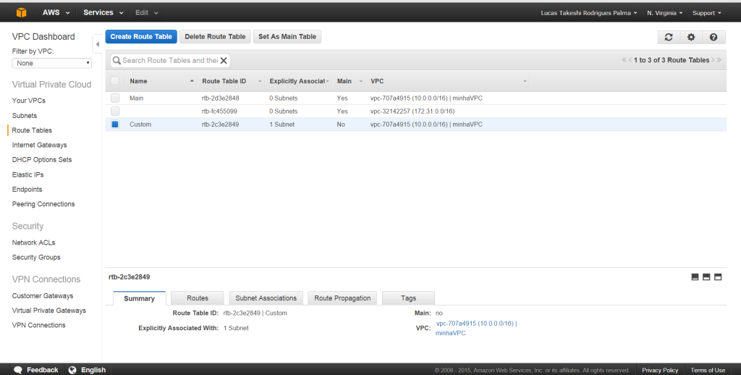Jump to the first page of route tables
741x375 pixels.
[x=624, y=60]
